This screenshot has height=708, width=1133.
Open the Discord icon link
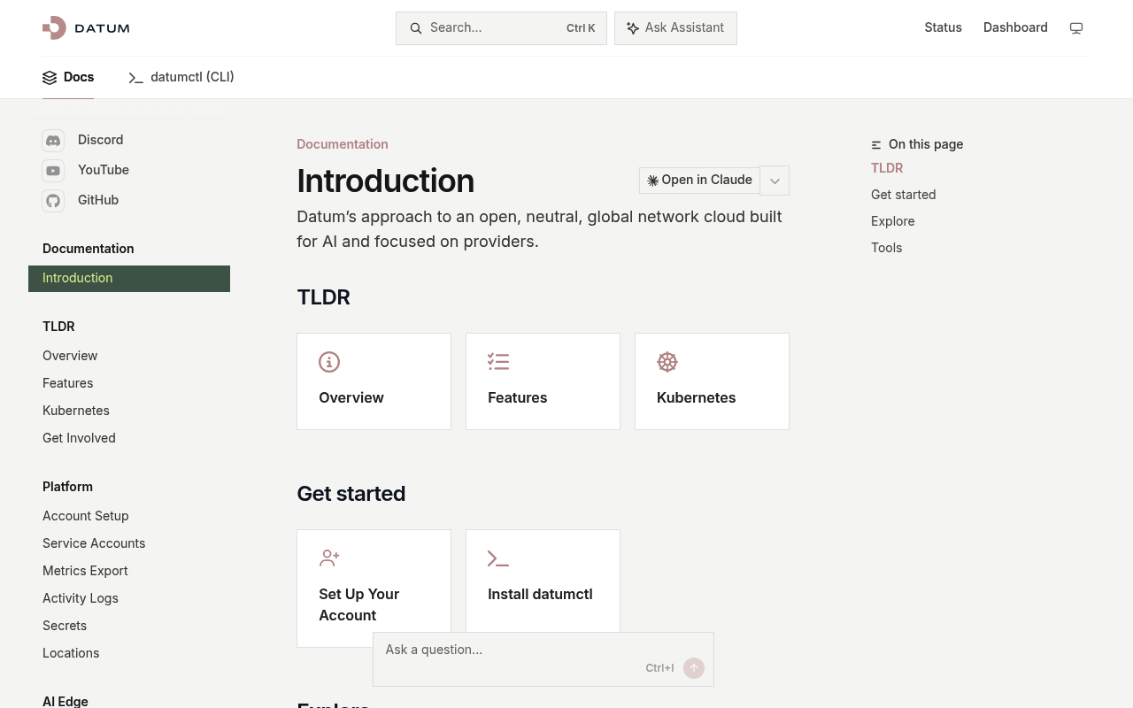53,141
